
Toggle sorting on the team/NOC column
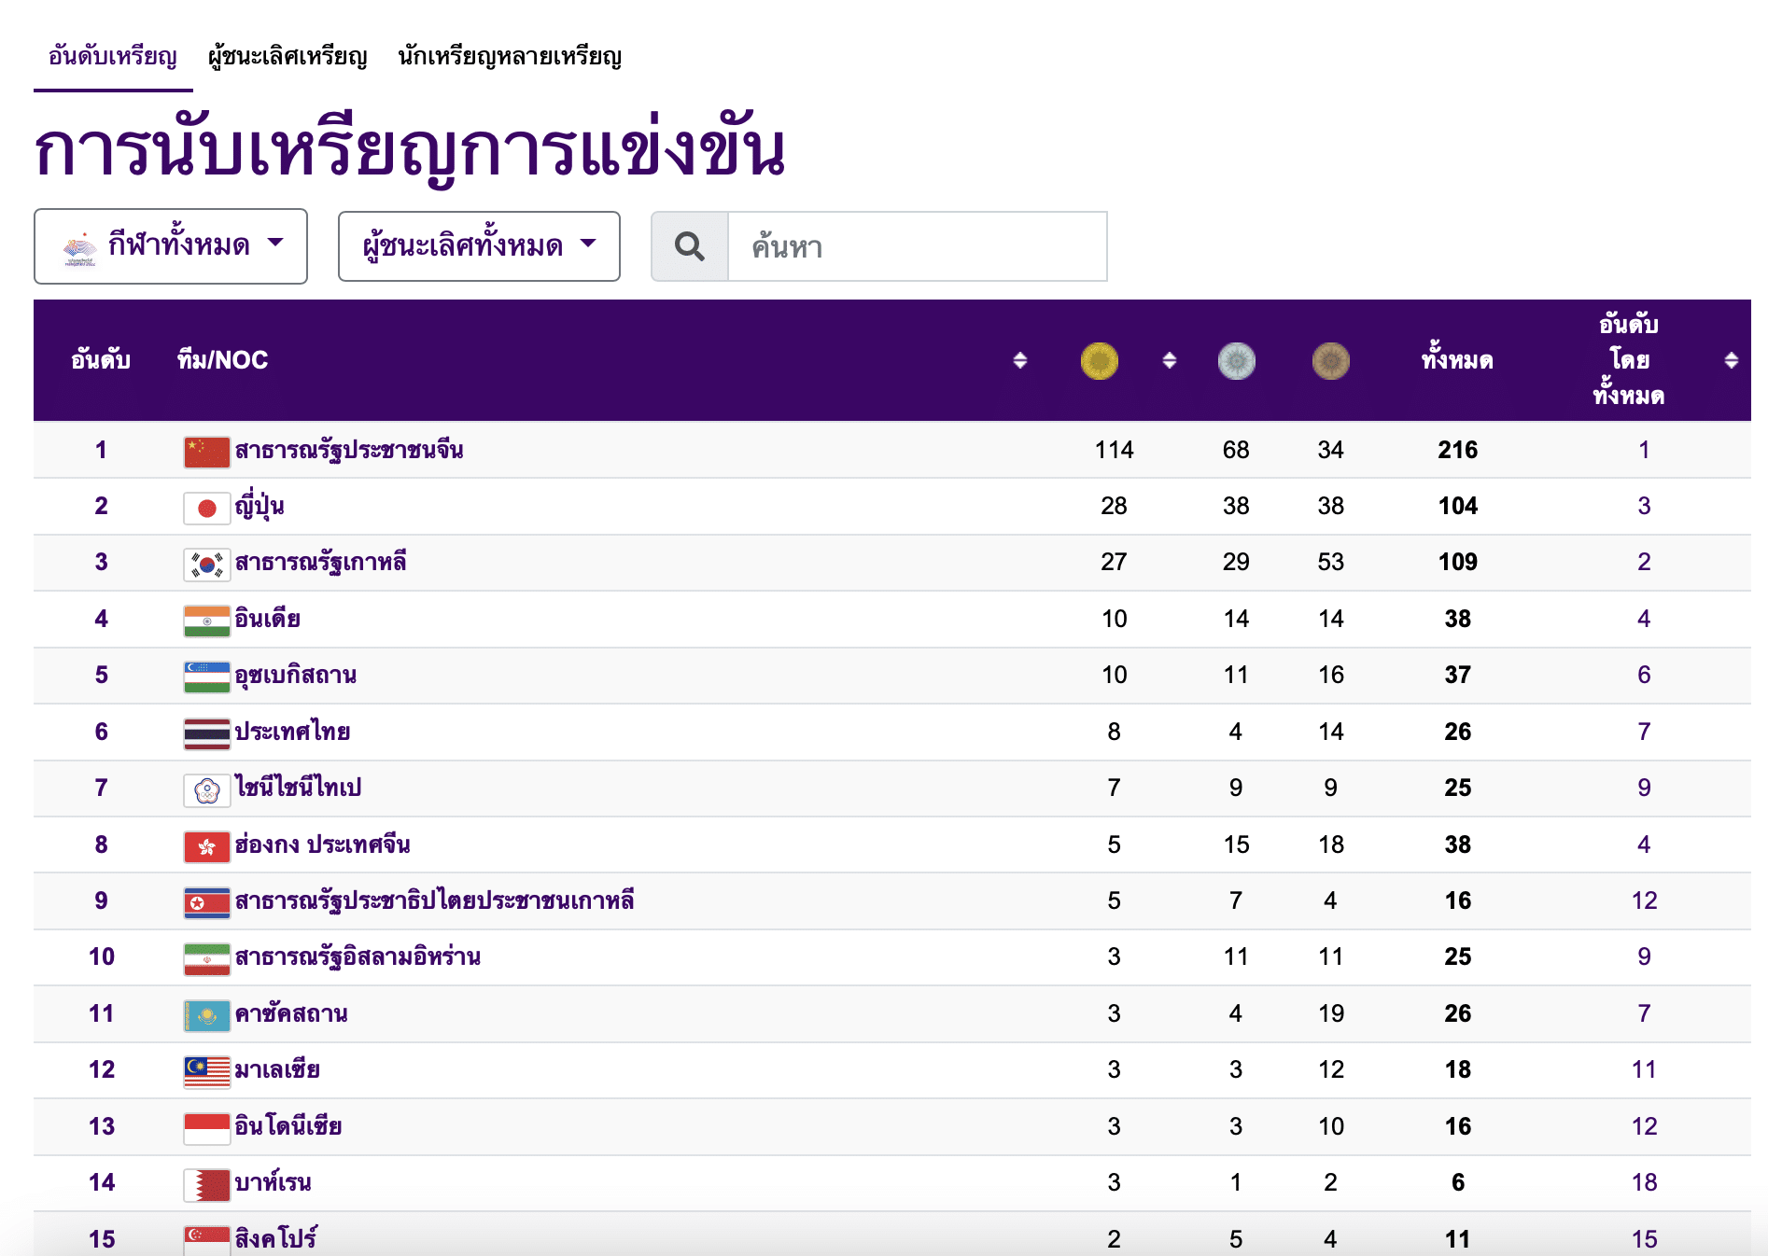click(1018, 361)
